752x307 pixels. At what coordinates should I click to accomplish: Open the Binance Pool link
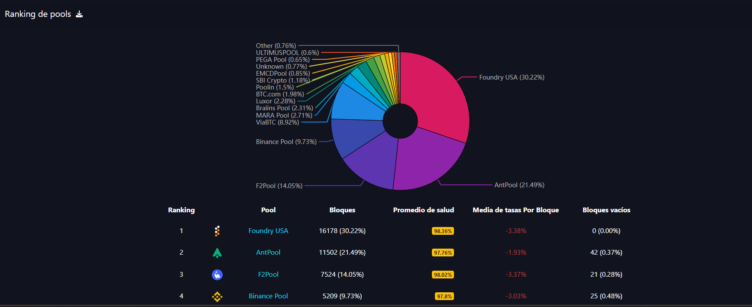click(x=268, y=296)
